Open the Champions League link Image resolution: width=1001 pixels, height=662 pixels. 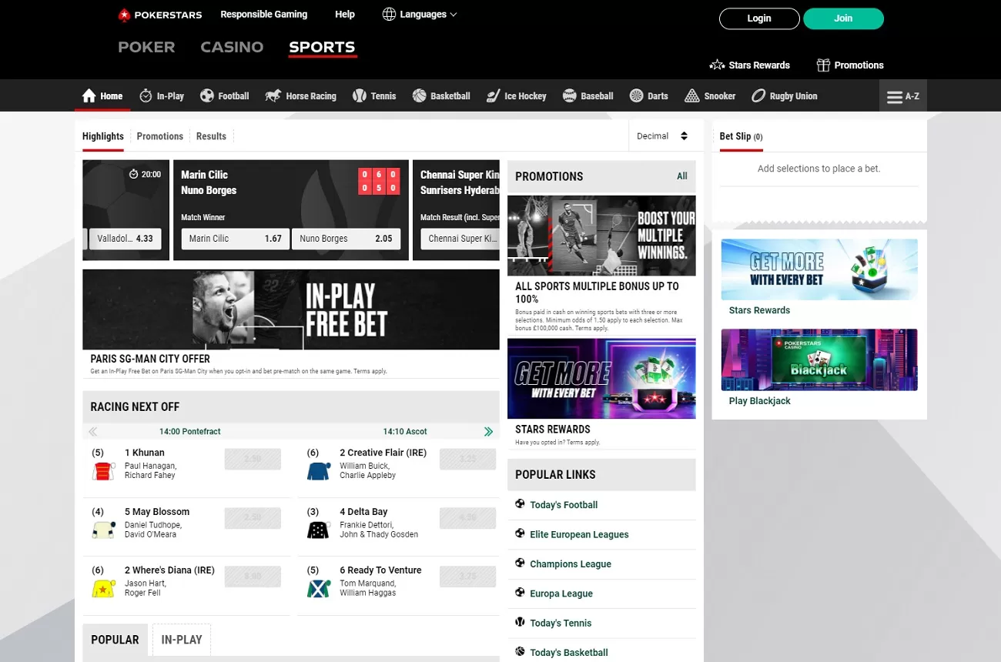tap(571, 563)
